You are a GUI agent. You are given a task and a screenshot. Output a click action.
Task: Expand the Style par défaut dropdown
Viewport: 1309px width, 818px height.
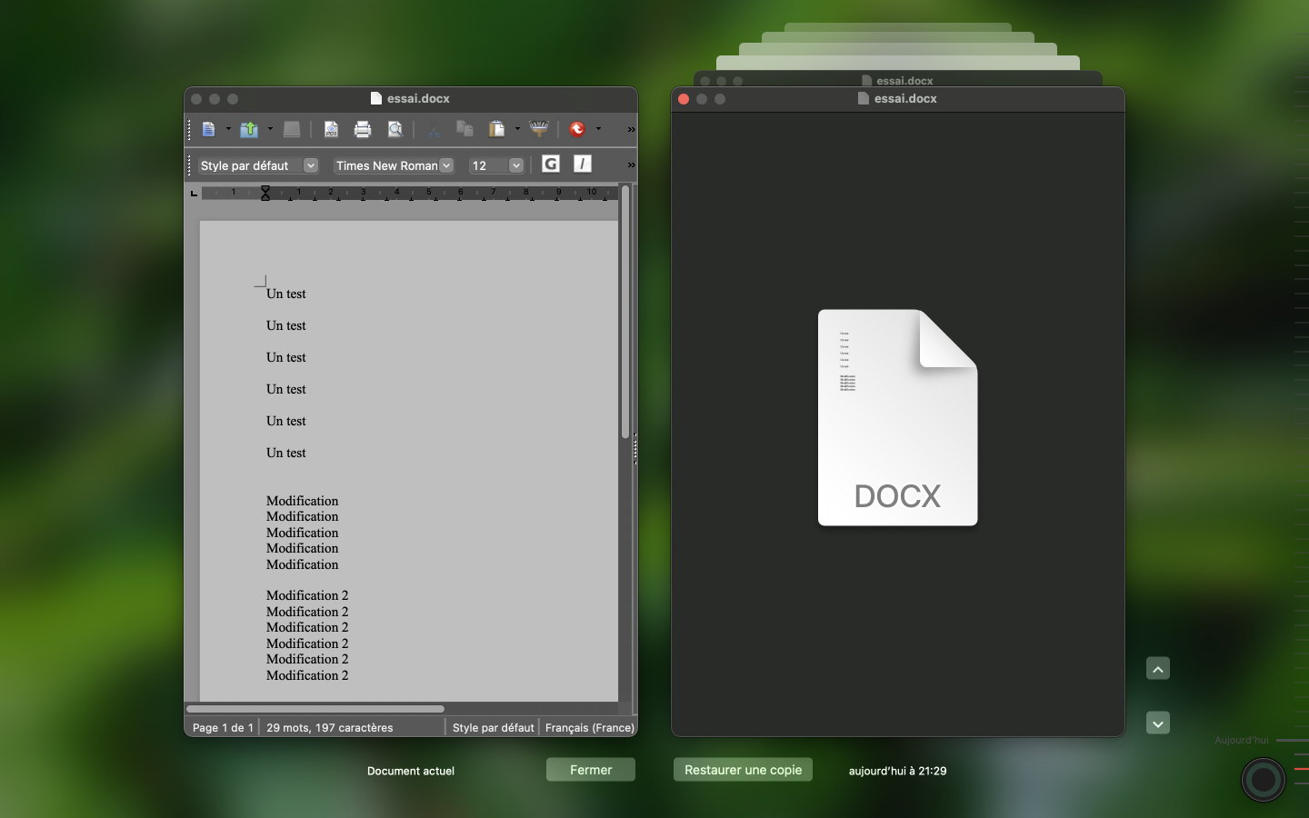[x=311, y=165]
